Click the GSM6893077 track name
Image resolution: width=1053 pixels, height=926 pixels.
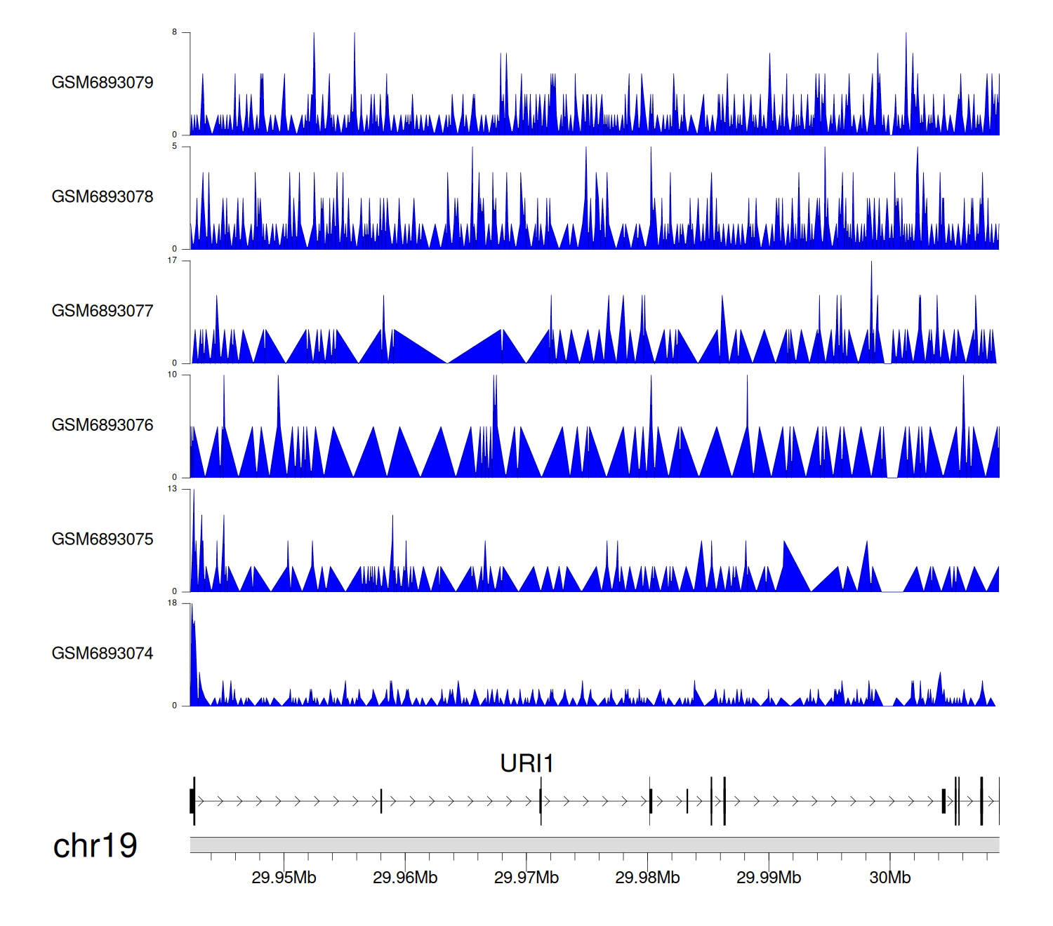point(102,311)
